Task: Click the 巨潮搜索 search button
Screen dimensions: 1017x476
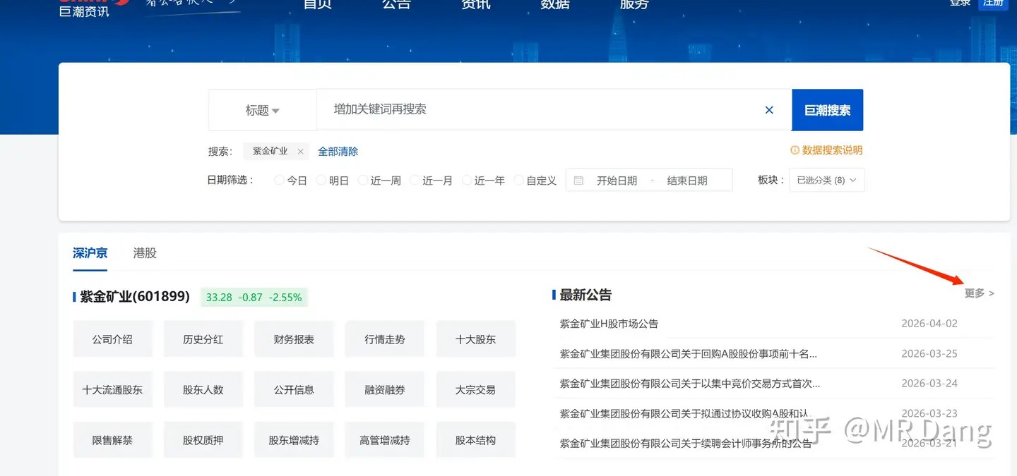Action: 827,110
